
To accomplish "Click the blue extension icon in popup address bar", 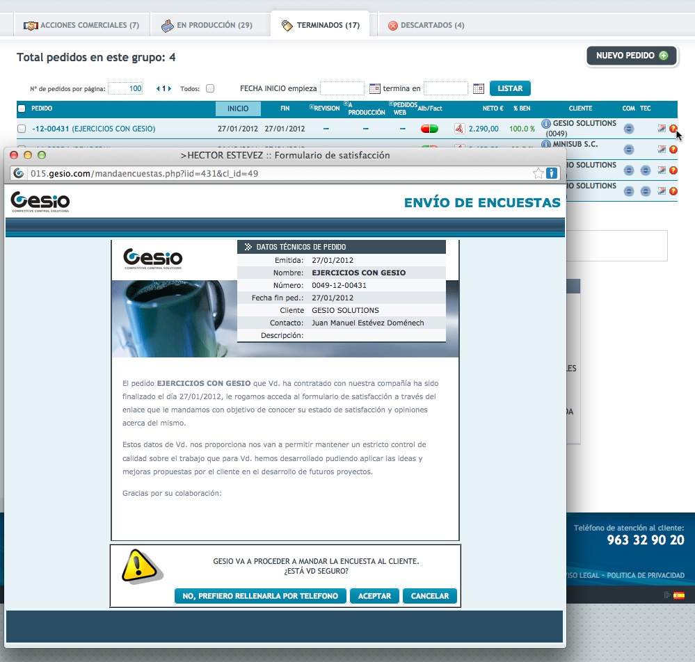I will [552, 173].
